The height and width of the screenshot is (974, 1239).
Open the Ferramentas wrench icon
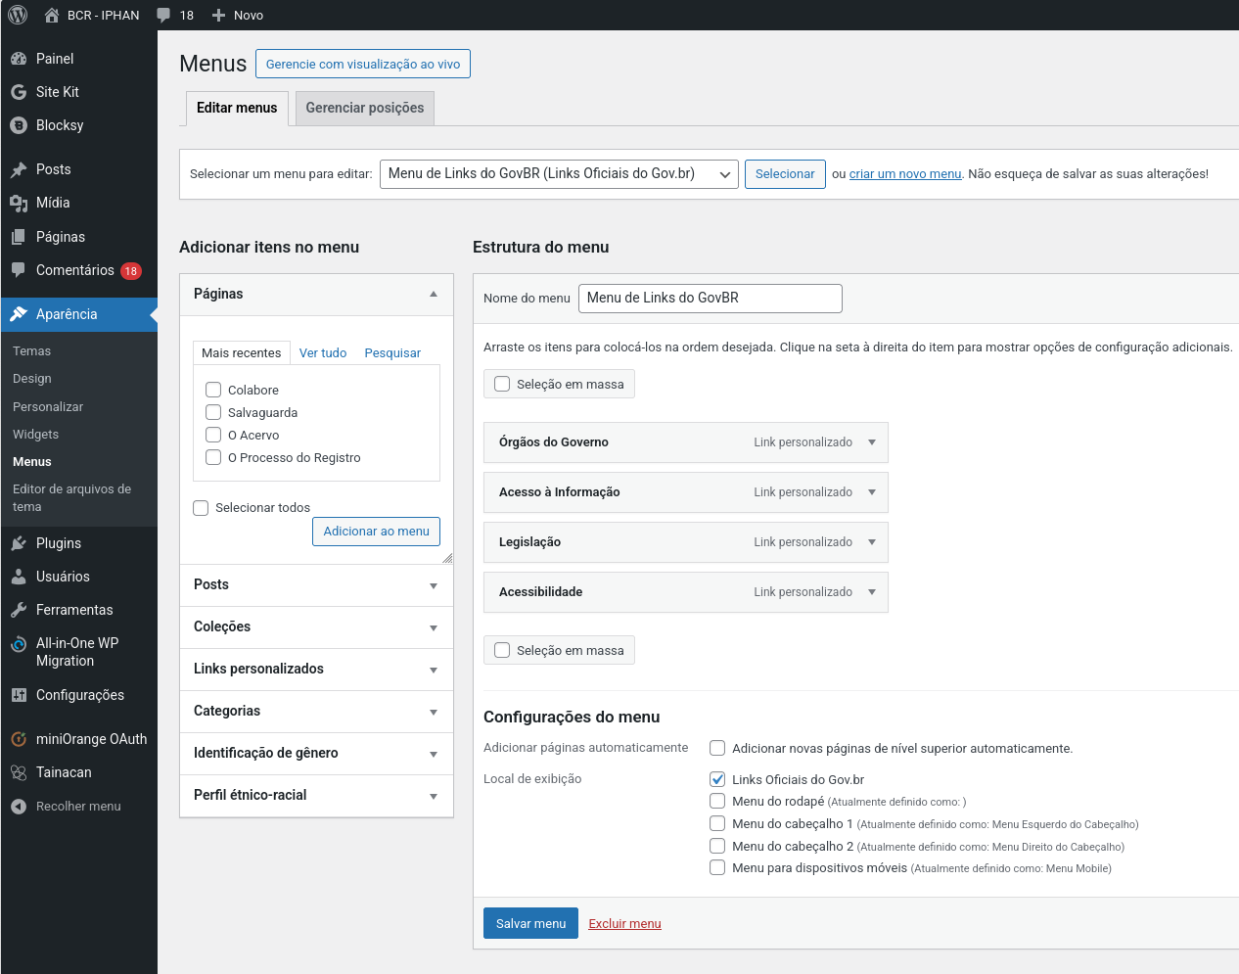tap(19, 610)
